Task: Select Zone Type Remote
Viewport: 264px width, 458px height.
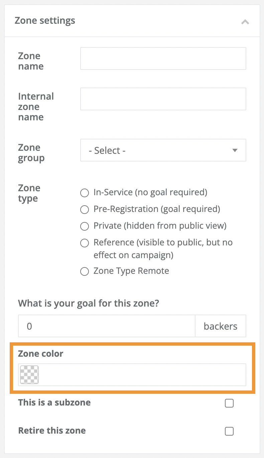Action: (84, 271)
